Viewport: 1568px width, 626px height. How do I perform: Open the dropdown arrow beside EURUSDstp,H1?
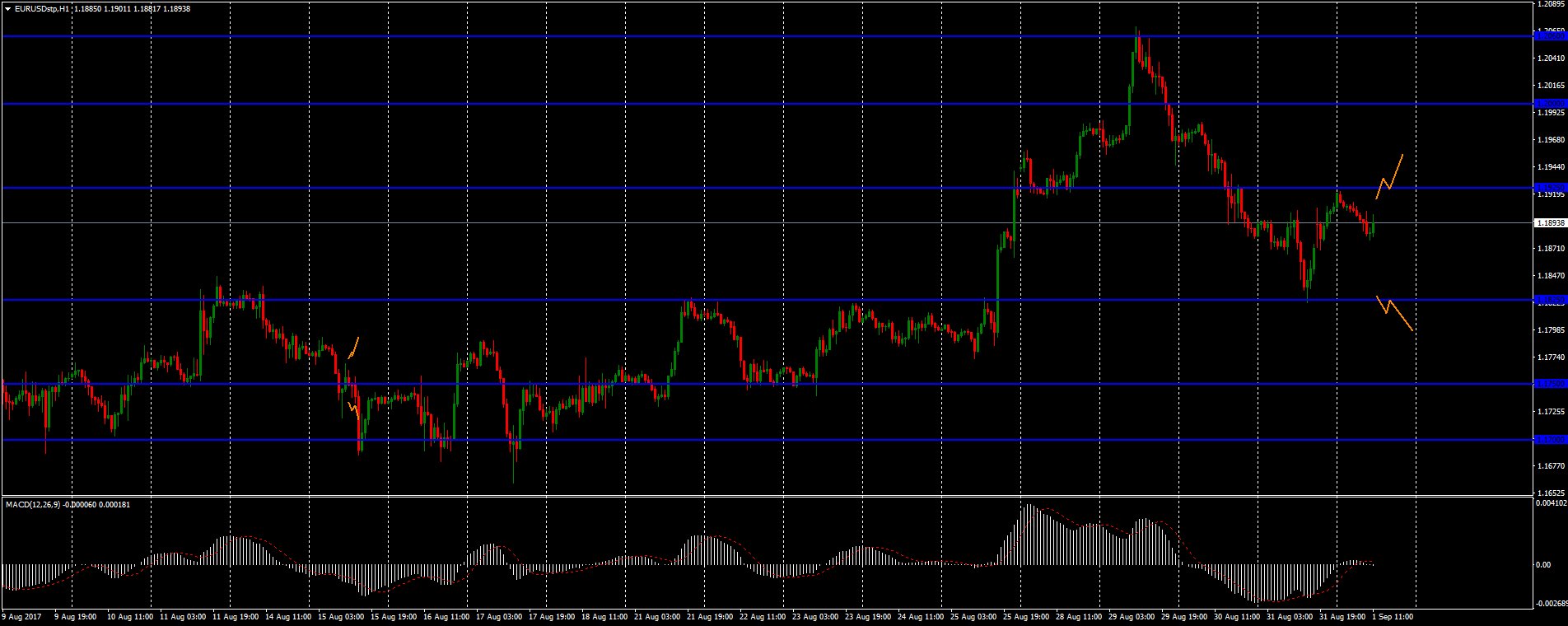coord(7,9)
